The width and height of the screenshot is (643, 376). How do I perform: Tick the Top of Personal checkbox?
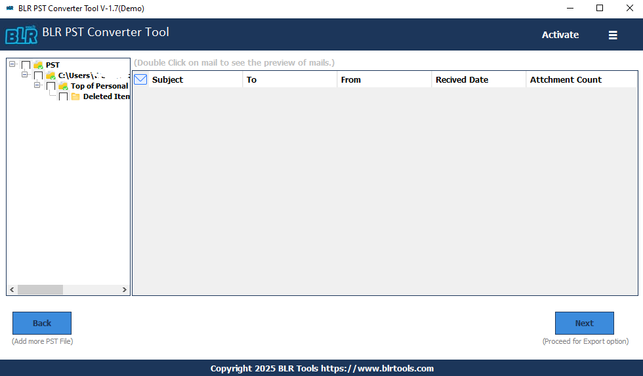[x=51, y=86]
